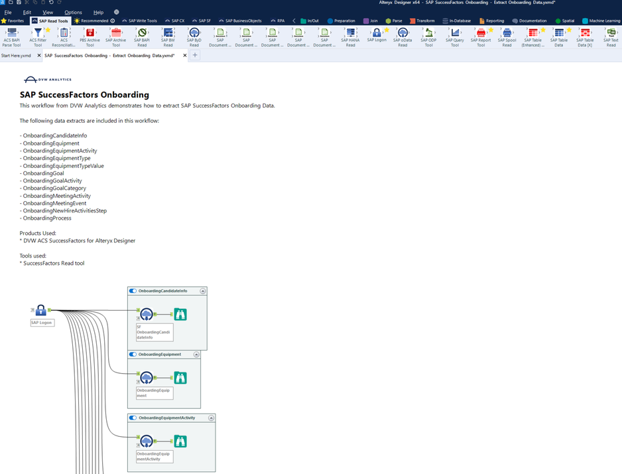Select the SF OnboardingCandidateInfo read node
This screenshot has height=474, width=622.
click(147, 315)
